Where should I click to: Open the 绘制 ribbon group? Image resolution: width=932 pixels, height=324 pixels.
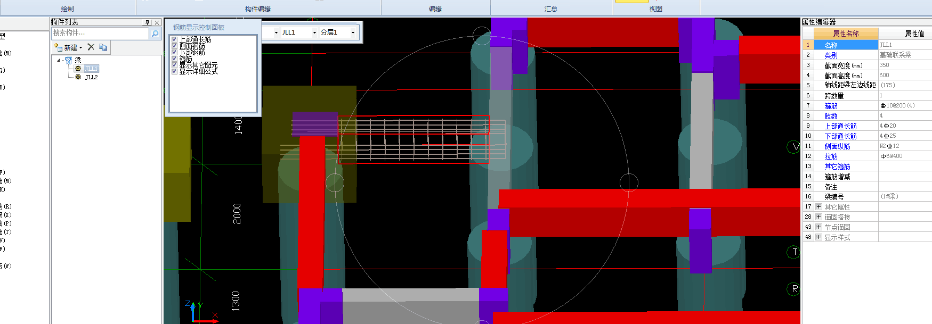(x=68, y=9)
